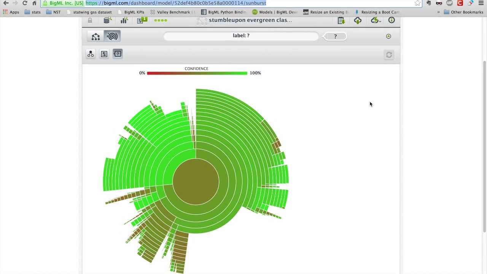Click the four green dots indicator
The width and height of the screenshot is (487, 274).
point(161,20)
